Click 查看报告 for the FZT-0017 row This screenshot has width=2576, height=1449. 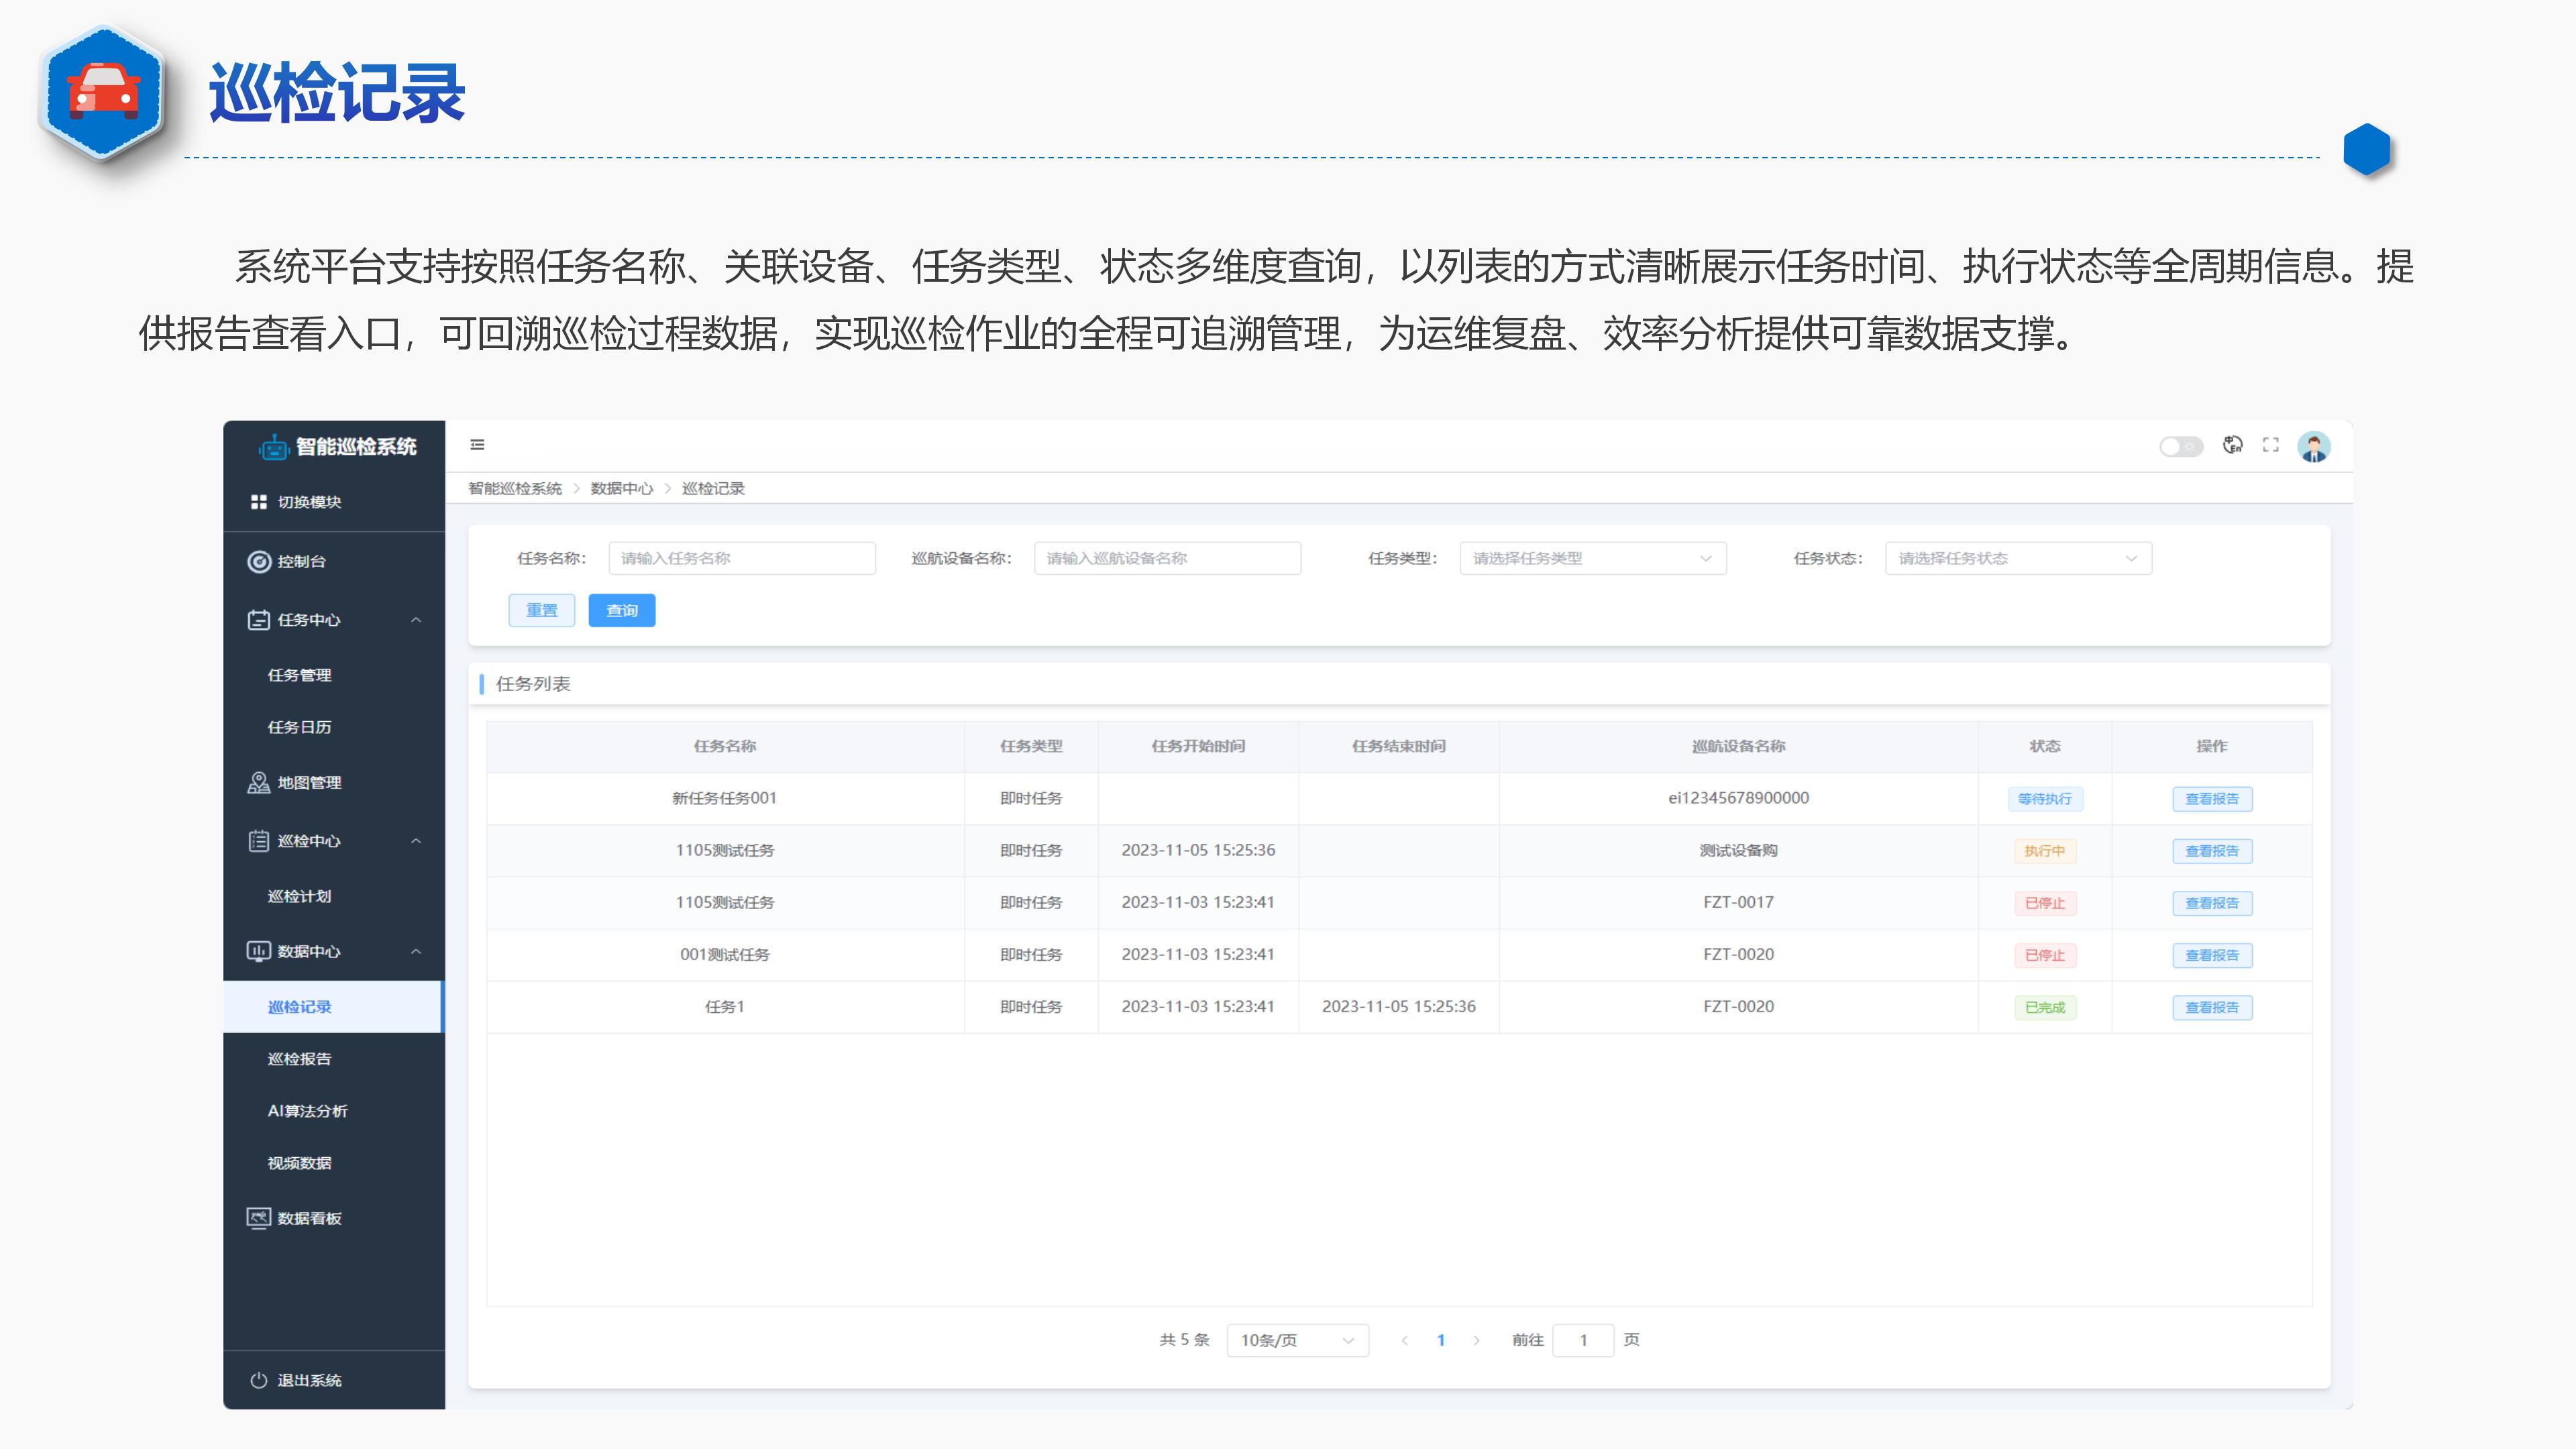coord(2212,903)
